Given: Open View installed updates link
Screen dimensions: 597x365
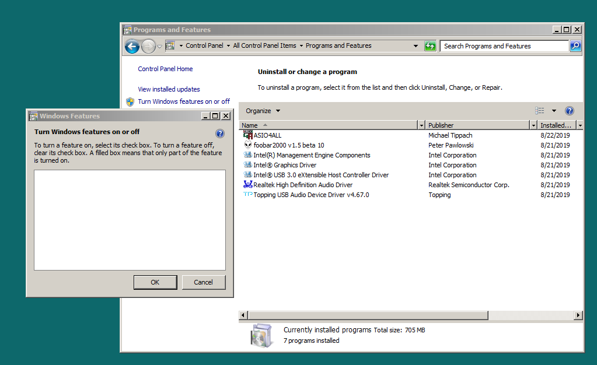Looking at the screenshot, I should tap(169, 89).
